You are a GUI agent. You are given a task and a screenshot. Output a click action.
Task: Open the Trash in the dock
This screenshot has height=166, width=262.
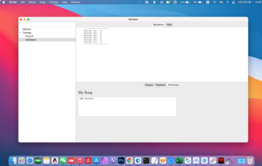pyautogui.click(x=250, y=161)
